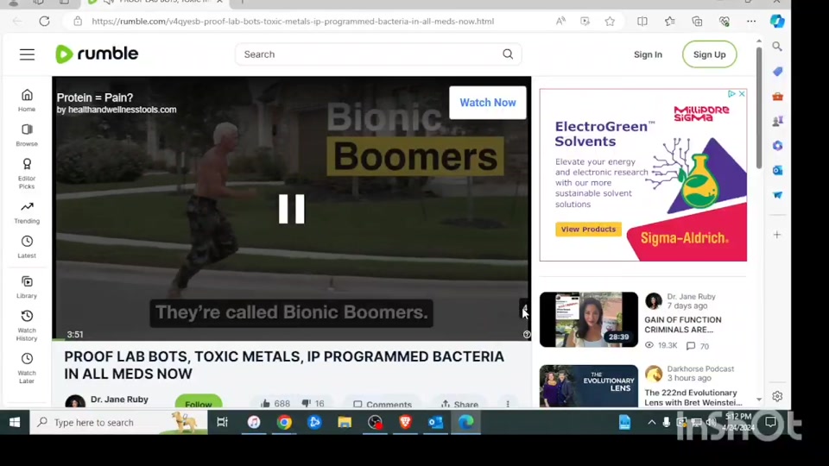Open Editor Picks section
The image size is (829, 466).
27,173
